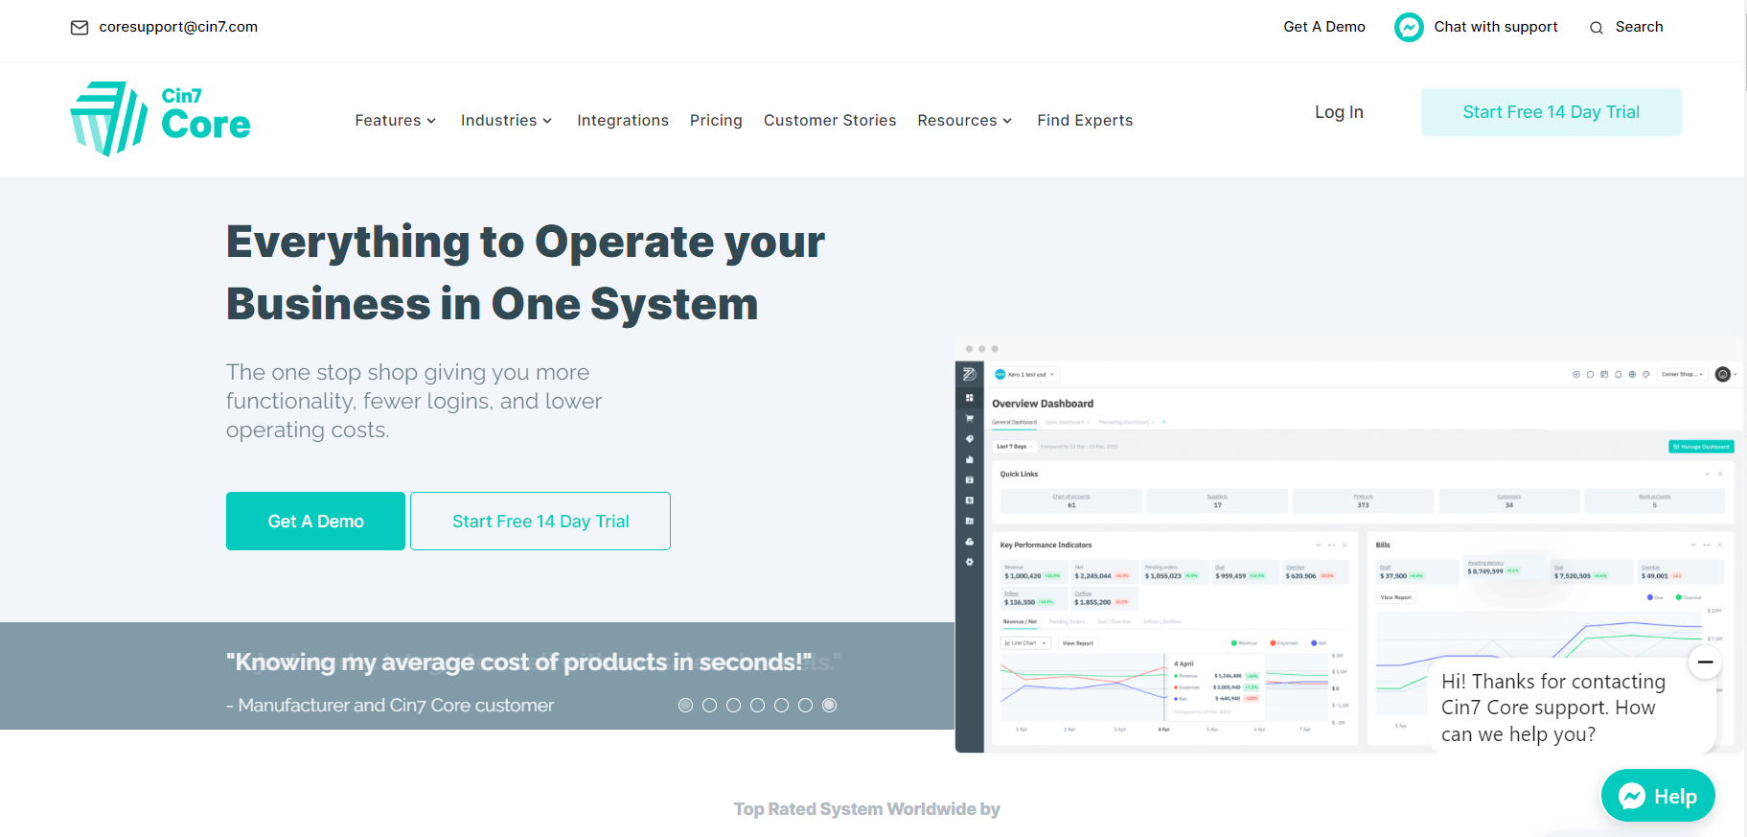Expand the Resources dropdown menu
The width and height of the screenshot is (1747, 837).
coord(964,121)
